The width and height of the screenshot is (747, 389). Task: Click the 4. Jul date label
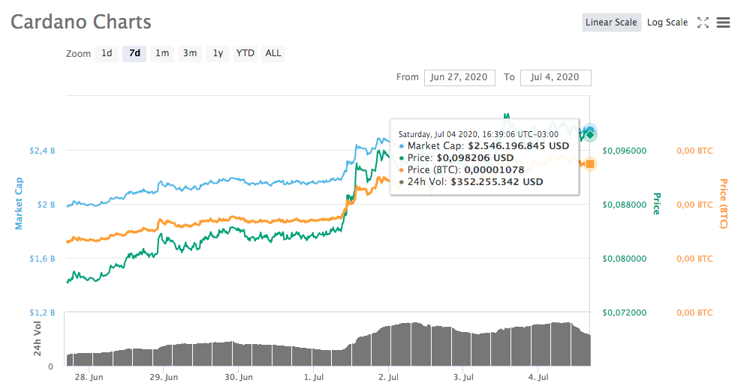click(538, 377)
